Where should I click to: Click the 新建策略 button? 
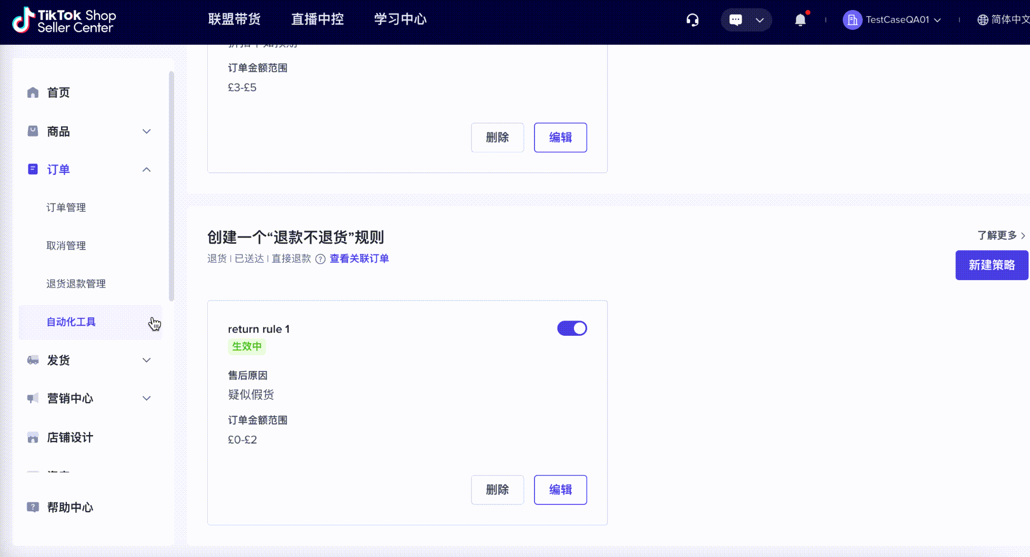coord(991,265)
